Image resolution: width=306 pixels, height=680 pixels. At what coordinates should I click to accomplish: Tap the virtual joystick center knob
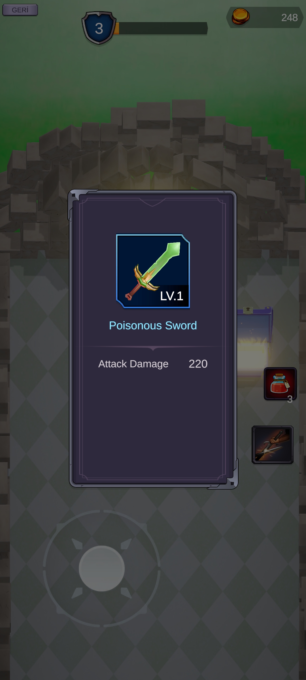pyautogui.click(x=102, y=568)
